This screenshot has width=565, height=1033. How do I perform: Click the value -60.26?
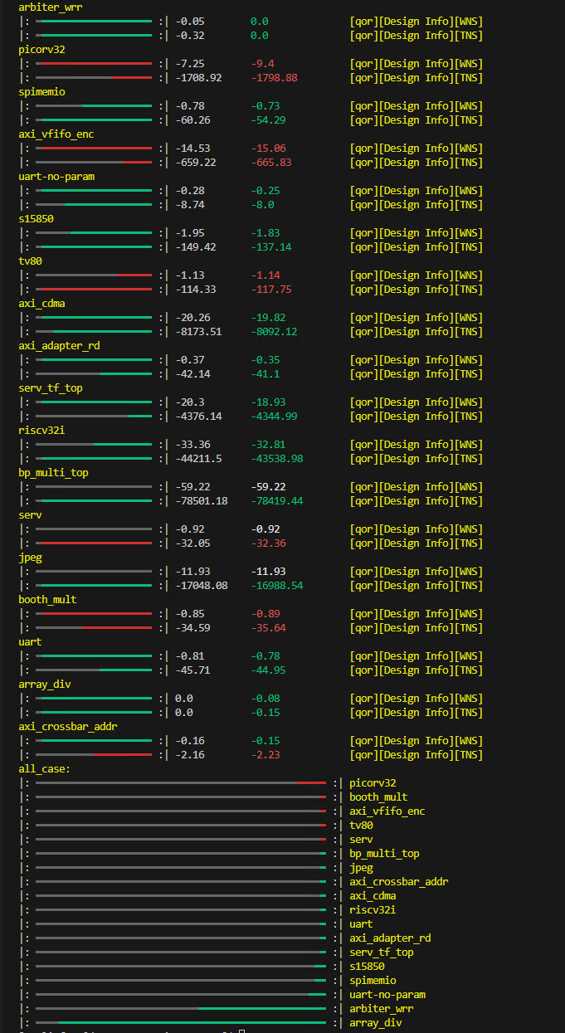pyautogui.click(x=192, y=120)
